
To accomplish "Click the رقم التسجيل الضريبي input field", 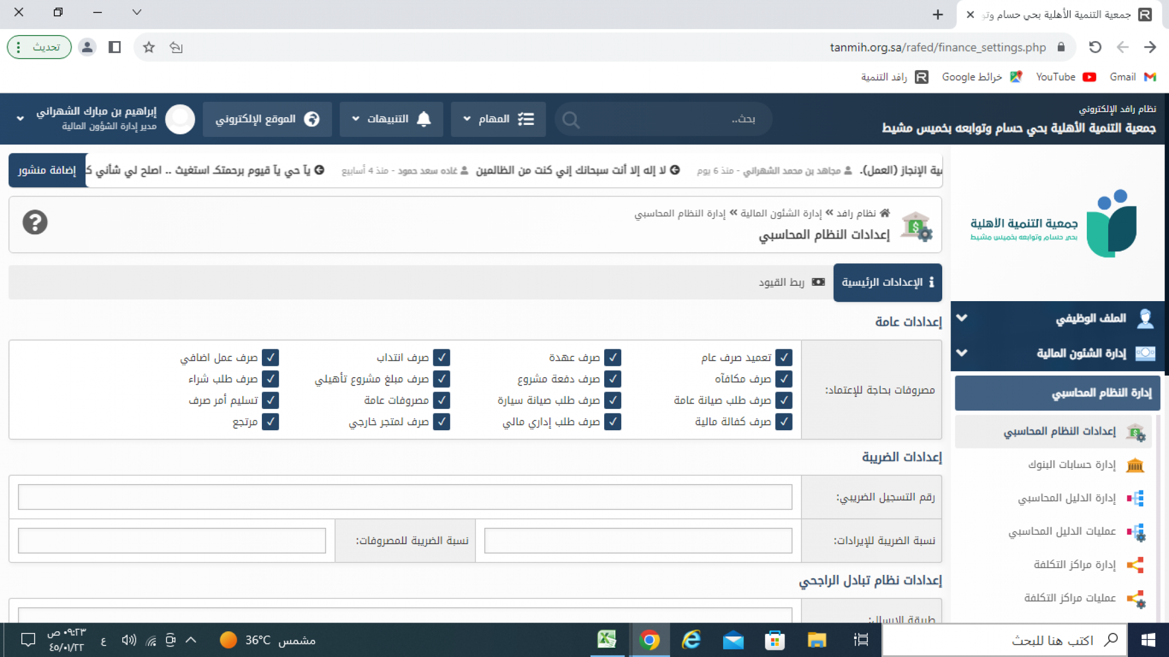I will 405,497.
